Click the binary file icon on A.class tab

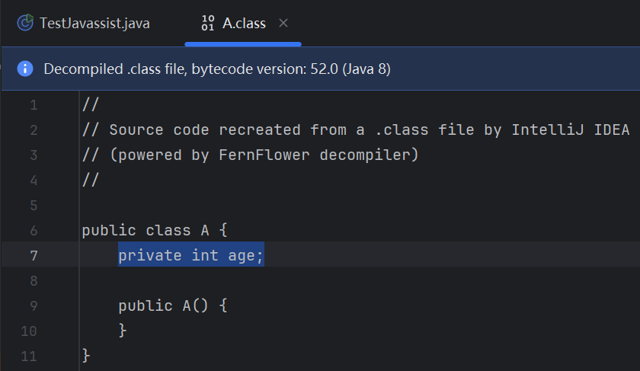208,23
